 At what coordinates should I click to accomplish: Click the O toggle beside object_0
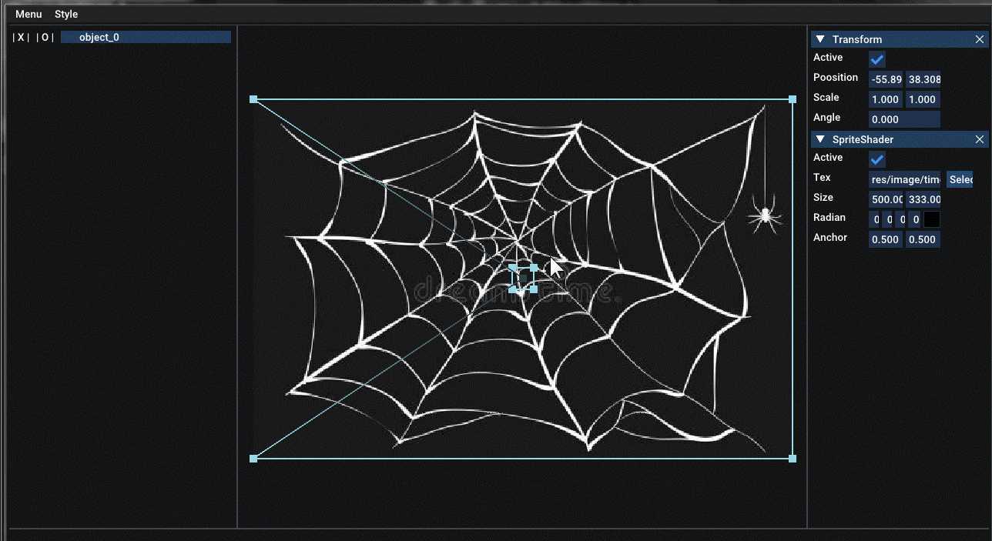point(45,38)
